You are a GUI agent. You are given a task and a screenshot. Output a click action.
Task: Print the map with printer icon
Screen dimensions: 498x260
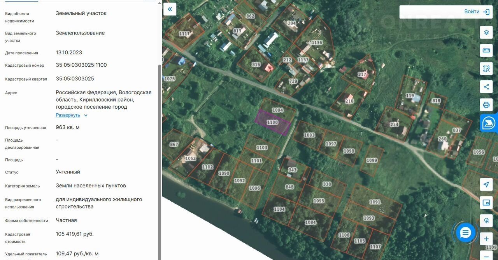[486, 105]
